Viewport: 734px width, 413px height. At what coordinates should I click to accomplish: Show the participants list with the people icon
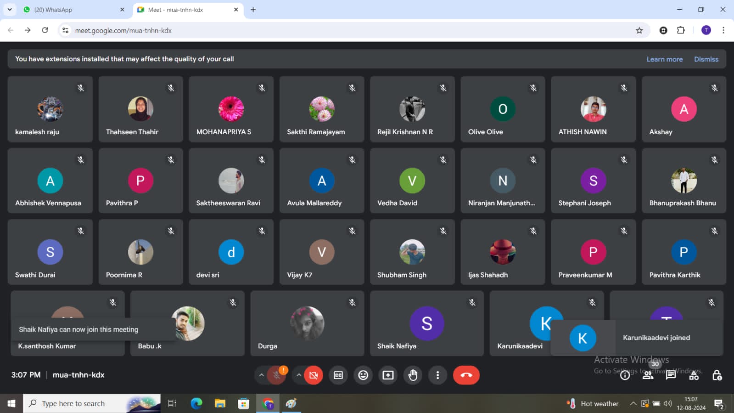coord(648,375)
